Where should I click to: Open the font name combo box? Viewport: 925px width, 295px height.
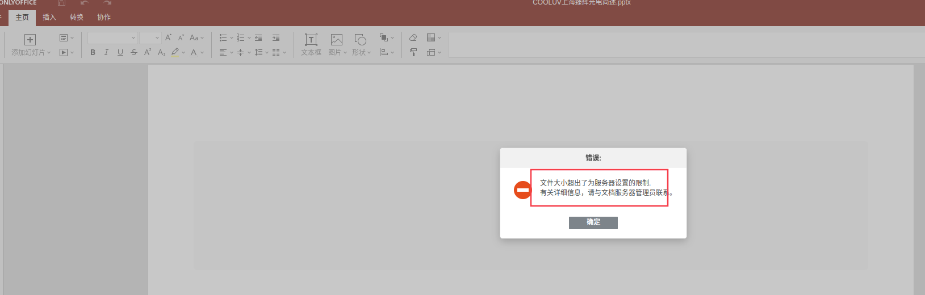112,38
